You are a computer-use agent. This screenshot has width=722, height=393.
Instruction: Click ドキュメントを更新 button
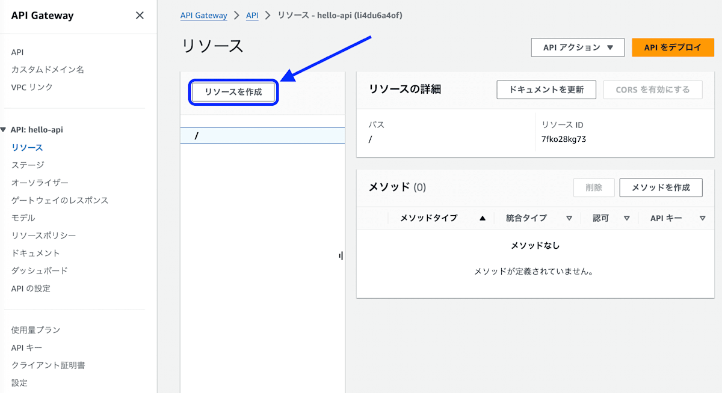(546, 90)
